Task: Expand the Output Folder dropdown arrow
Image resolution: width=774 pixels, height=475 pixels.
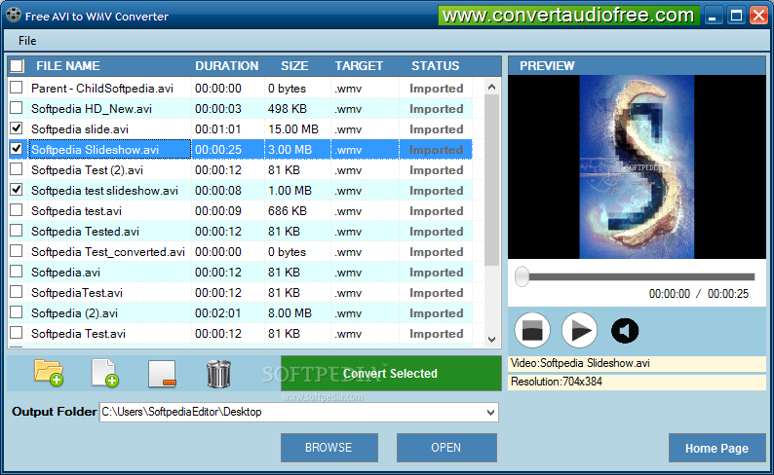Action: (x=490, y=412)
